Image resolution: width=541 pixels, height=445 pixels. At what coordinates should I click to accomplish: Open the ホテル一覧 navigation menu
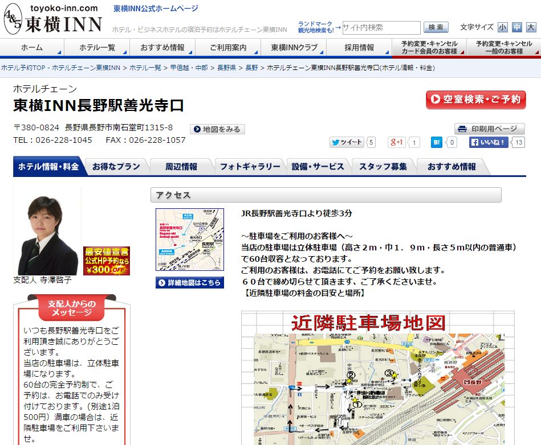coord(97,48)
